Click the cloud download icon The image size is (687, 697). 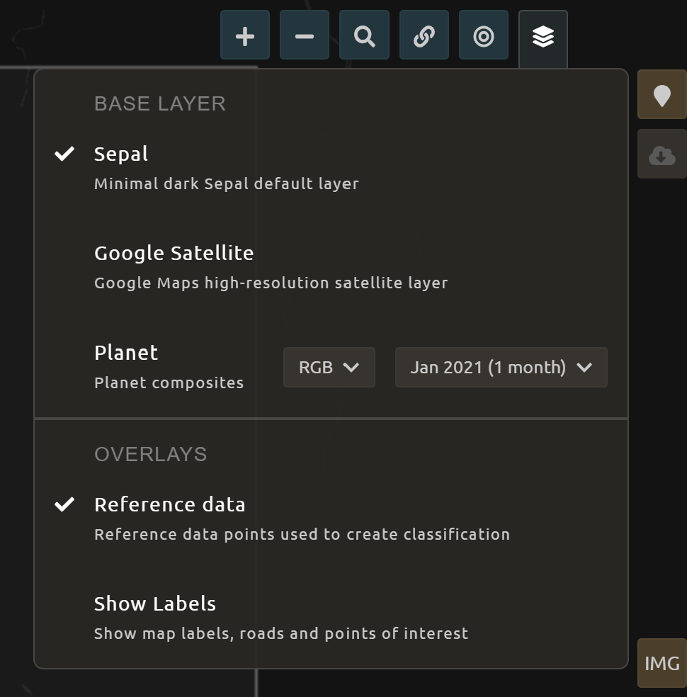[662, 154]
